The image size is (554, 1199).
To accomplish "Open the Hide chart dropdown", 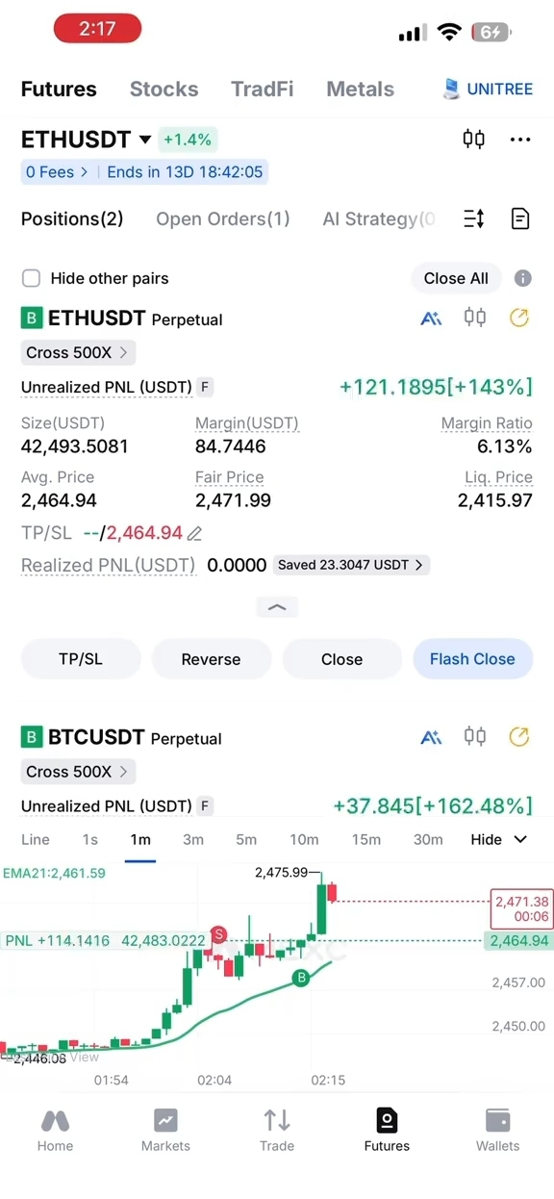I will click(499, 839).
